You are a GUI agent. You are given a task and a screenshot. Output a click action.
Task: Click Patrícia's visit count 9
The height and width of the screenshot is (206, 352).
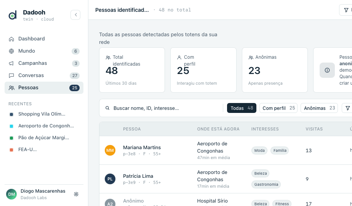tap(307, 179)
